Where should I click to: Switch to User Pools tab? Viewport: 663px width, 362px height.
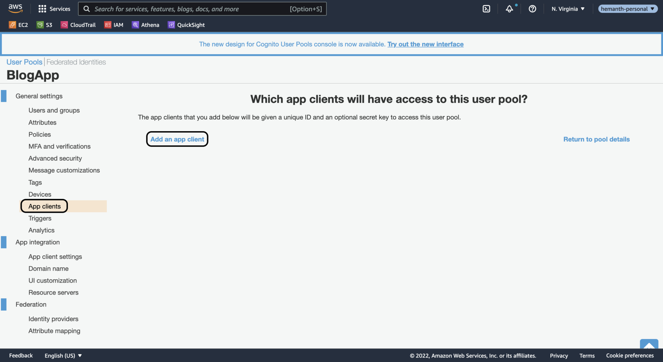point(24,62)
